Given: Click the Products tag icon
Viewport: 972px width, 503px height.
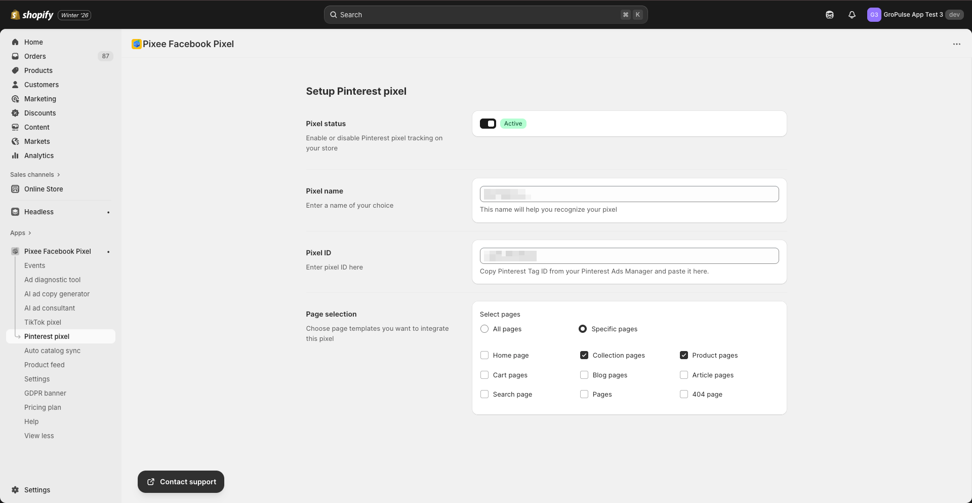Looking at the screenshot, I should coord(15,70).
